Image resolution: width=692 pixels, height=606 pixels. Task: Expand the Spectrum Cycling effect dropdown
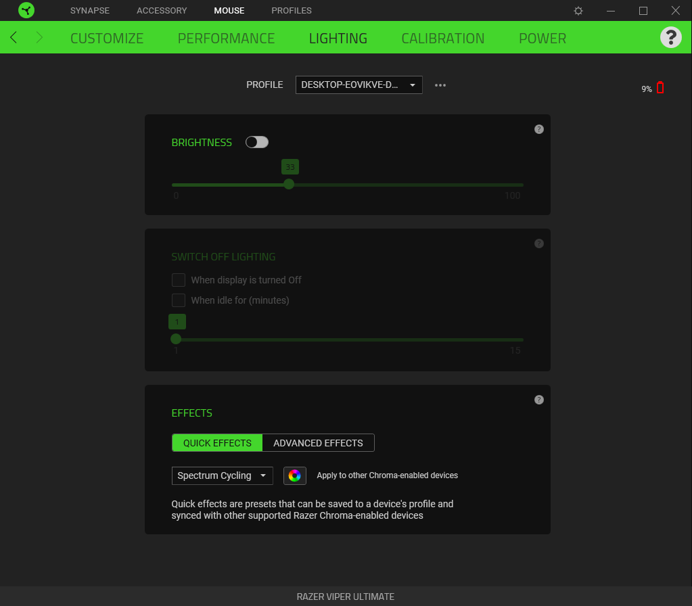(222, 475)
